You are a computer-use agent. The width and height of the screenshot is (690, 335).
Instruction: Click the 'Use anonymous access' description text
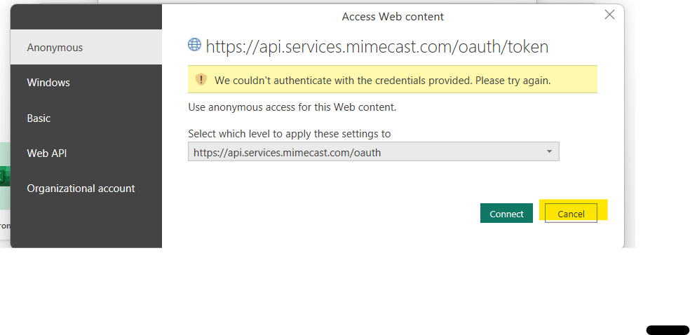click(292, 107)
